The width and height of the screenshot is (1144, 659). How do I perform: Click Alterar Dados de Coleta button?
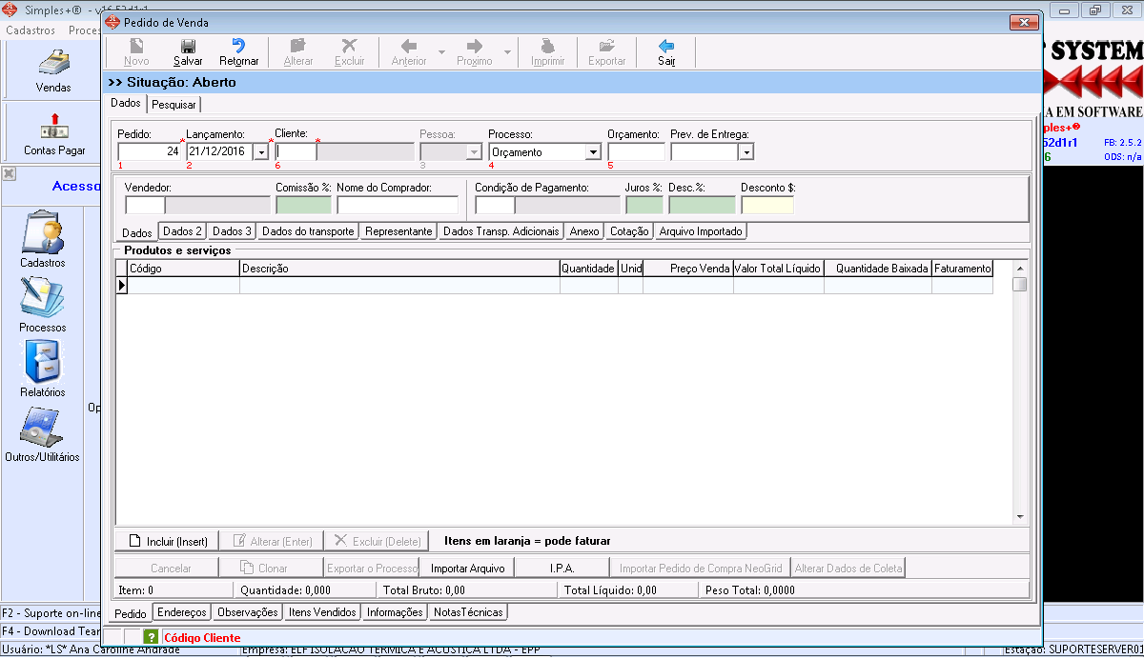pyautogui.click(x=848, y=568)
